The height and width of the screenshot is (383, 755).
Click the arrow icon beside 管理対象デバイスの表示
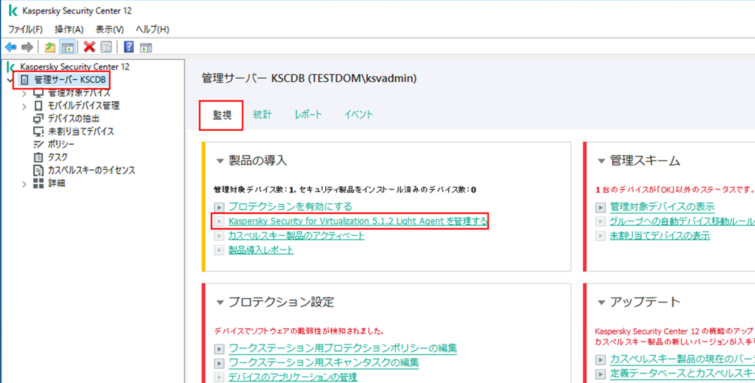600,207
